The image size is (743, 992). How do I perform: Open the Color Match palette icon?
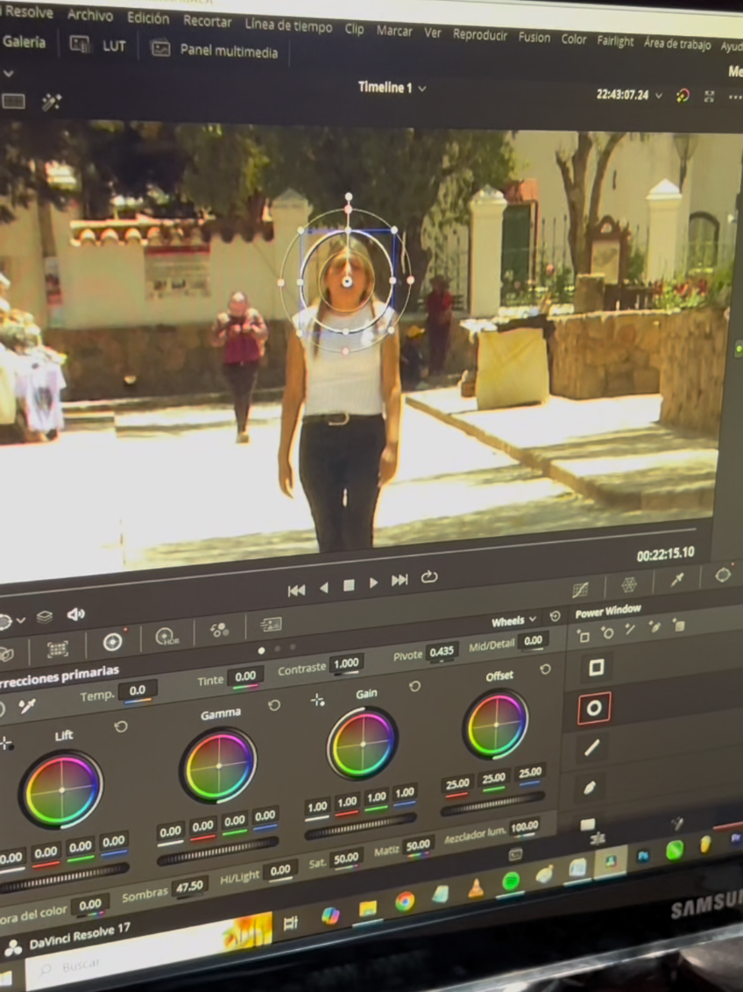click(58, 649)
